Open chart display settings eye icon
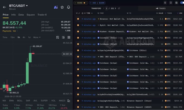Screen dimensions: 184x110 point(63,37)
